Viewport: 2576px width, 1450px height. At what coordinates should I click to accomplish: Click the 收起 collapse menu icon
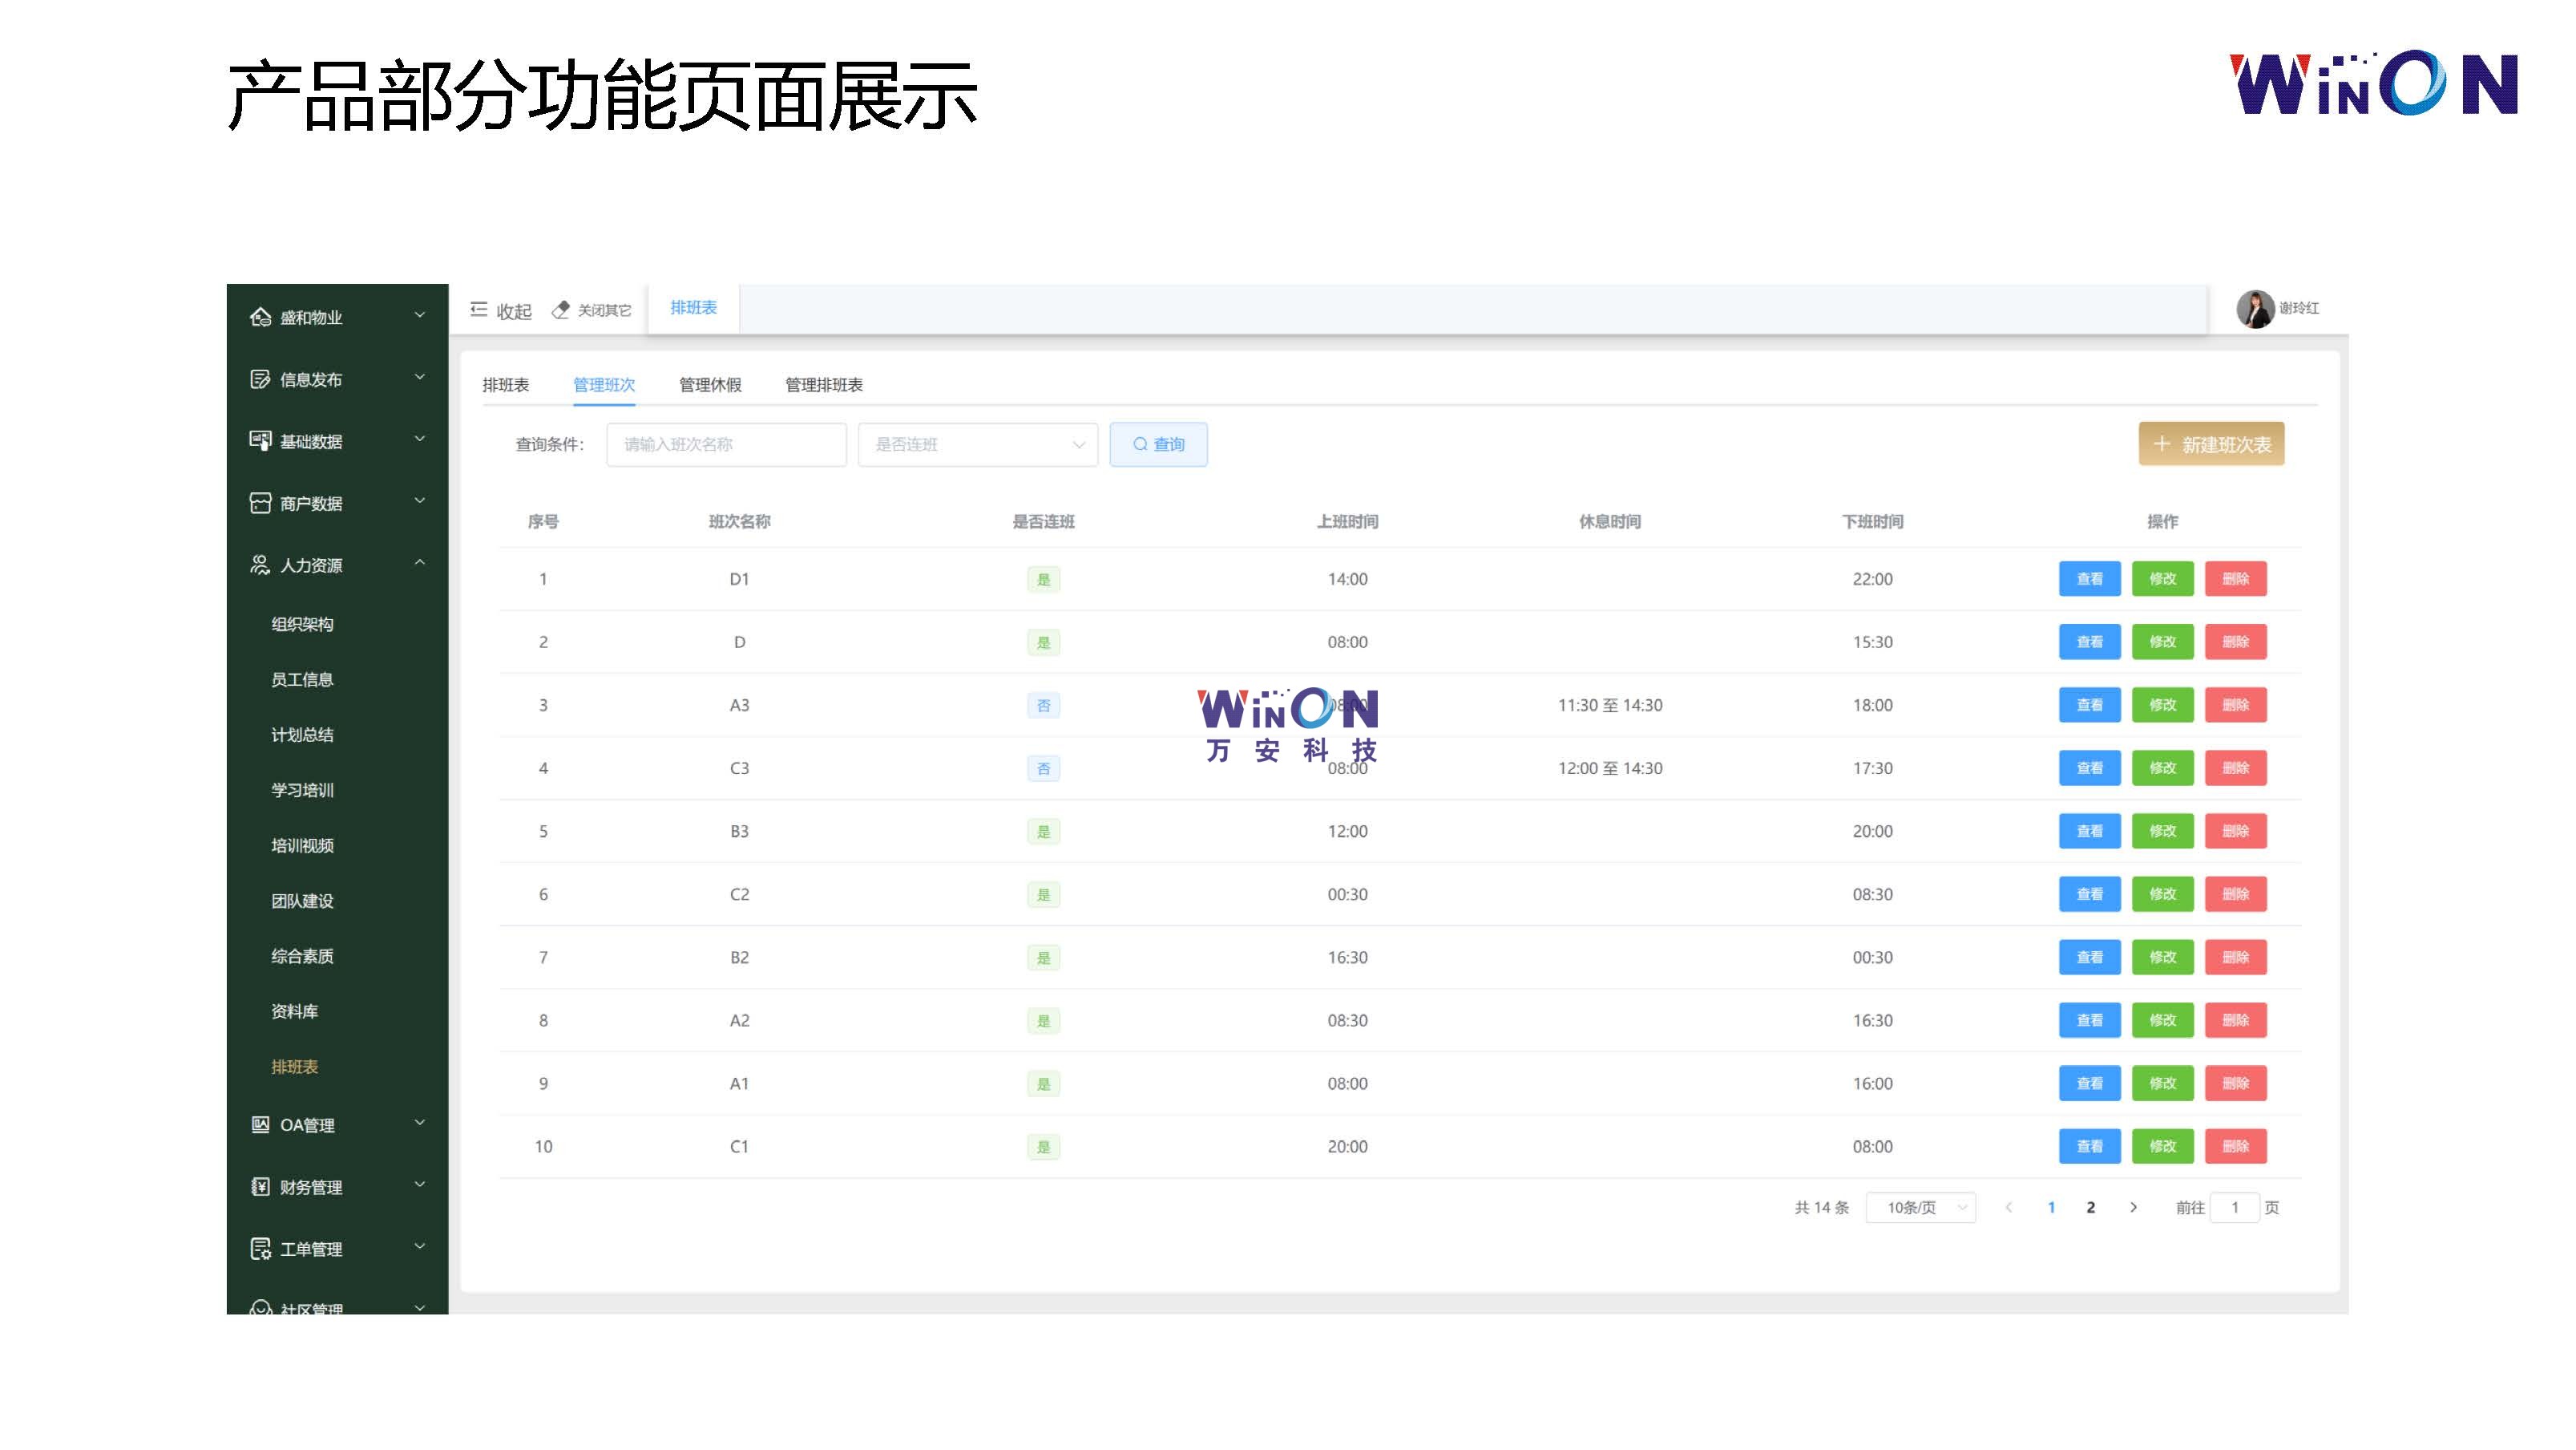(x=479, y=310)
